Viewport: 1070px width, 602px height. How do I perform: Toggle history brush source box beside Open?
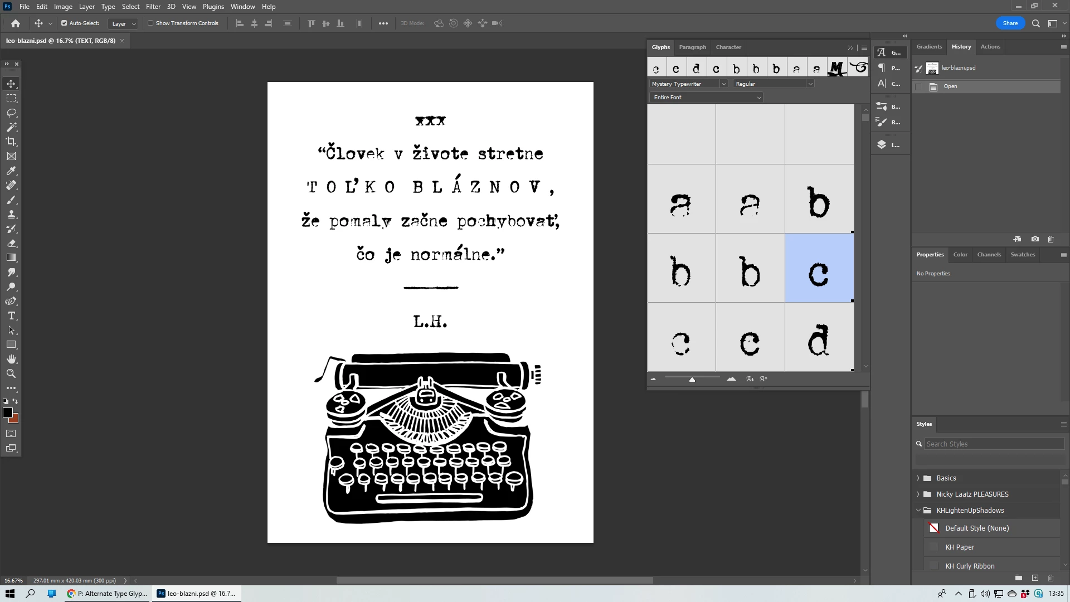coord(918,86)
